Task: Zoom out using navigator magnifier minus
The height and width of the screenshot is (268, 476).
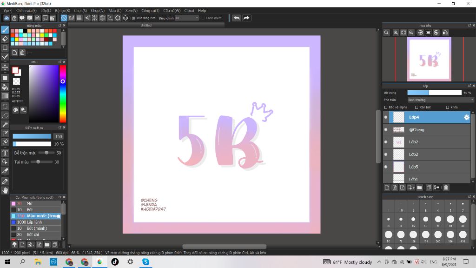Action: (x=411, y=33)
